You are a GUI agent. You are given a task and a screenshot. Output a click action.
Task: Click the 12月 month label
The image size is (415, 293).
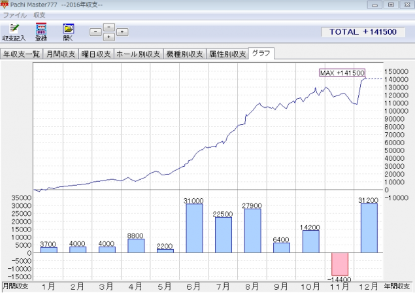(x=369, y=286)
